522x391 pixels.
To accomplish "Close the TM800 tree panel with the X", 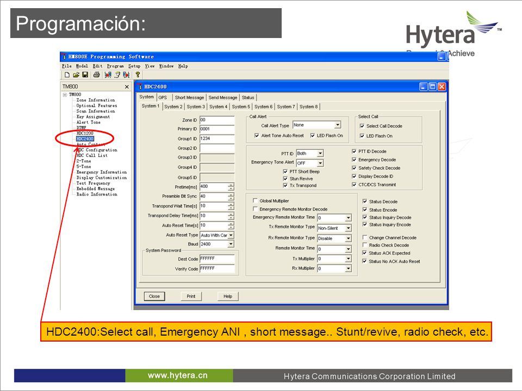I will 127,87.
